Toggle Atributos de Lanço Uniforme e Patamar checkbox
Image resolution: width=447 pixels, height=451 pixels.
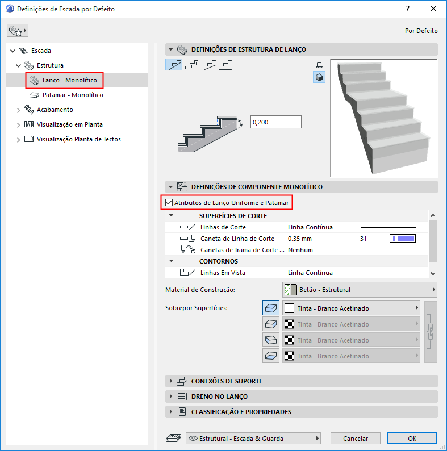tap(169, 203)
